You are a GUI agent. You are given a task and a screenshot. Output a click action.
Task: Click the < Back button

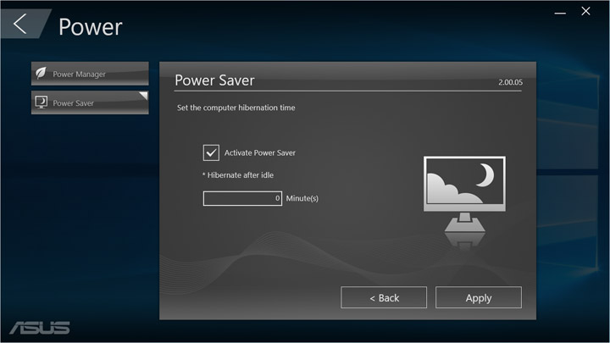point(384,297)
